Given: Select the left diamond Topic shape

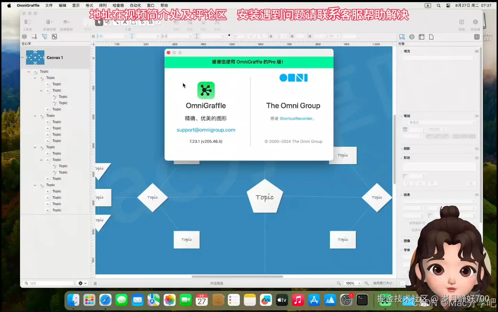Looking at the screenshot, I should click(x=153, y=198).
